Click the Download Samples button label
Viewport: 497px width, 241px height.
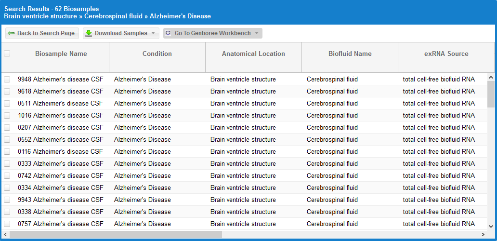121,33
